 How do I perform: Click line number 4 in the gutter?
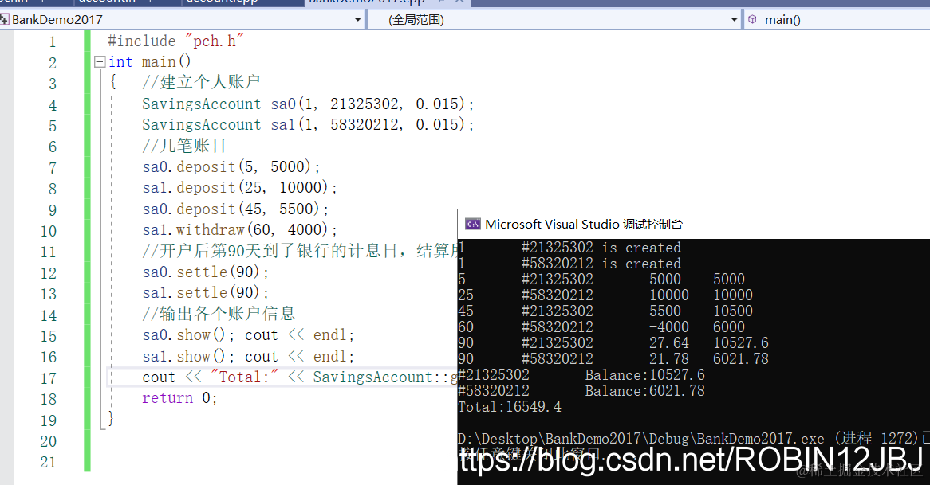click(x=52, y=105)
